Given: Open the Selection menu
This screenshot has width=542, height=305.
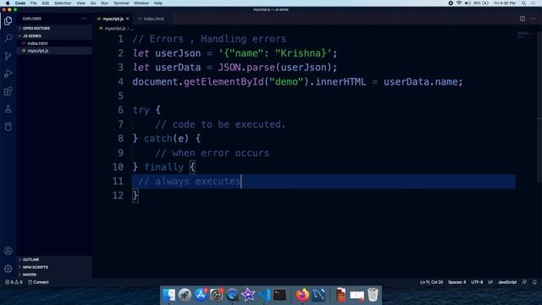Looking at the screenshot, I should point(63,3).
